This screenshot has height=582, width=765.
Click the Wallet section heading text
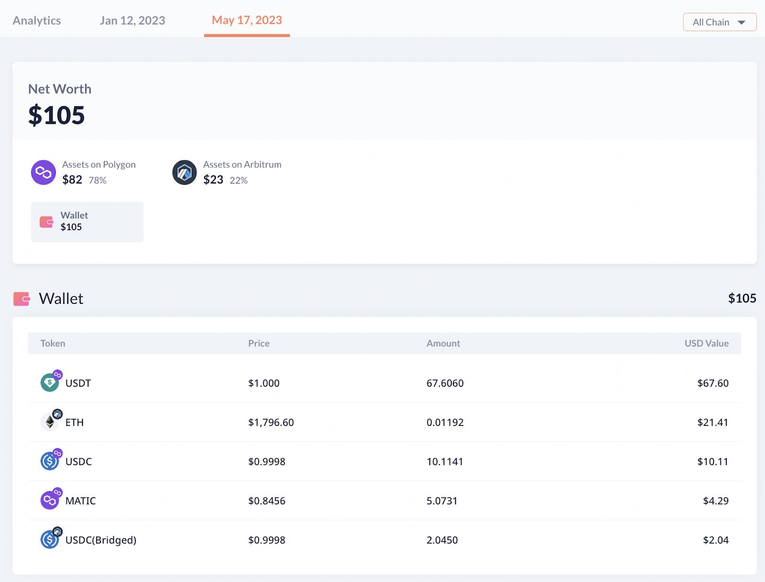coord(61,298)
